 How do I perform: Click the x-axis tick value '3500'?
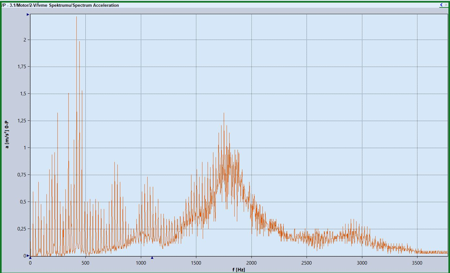(x=417, y=263)
